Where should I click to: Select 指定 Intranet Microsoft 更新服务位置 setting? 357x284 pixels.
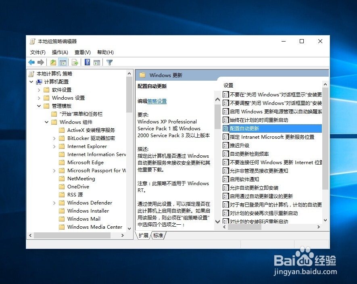[272, 137]
